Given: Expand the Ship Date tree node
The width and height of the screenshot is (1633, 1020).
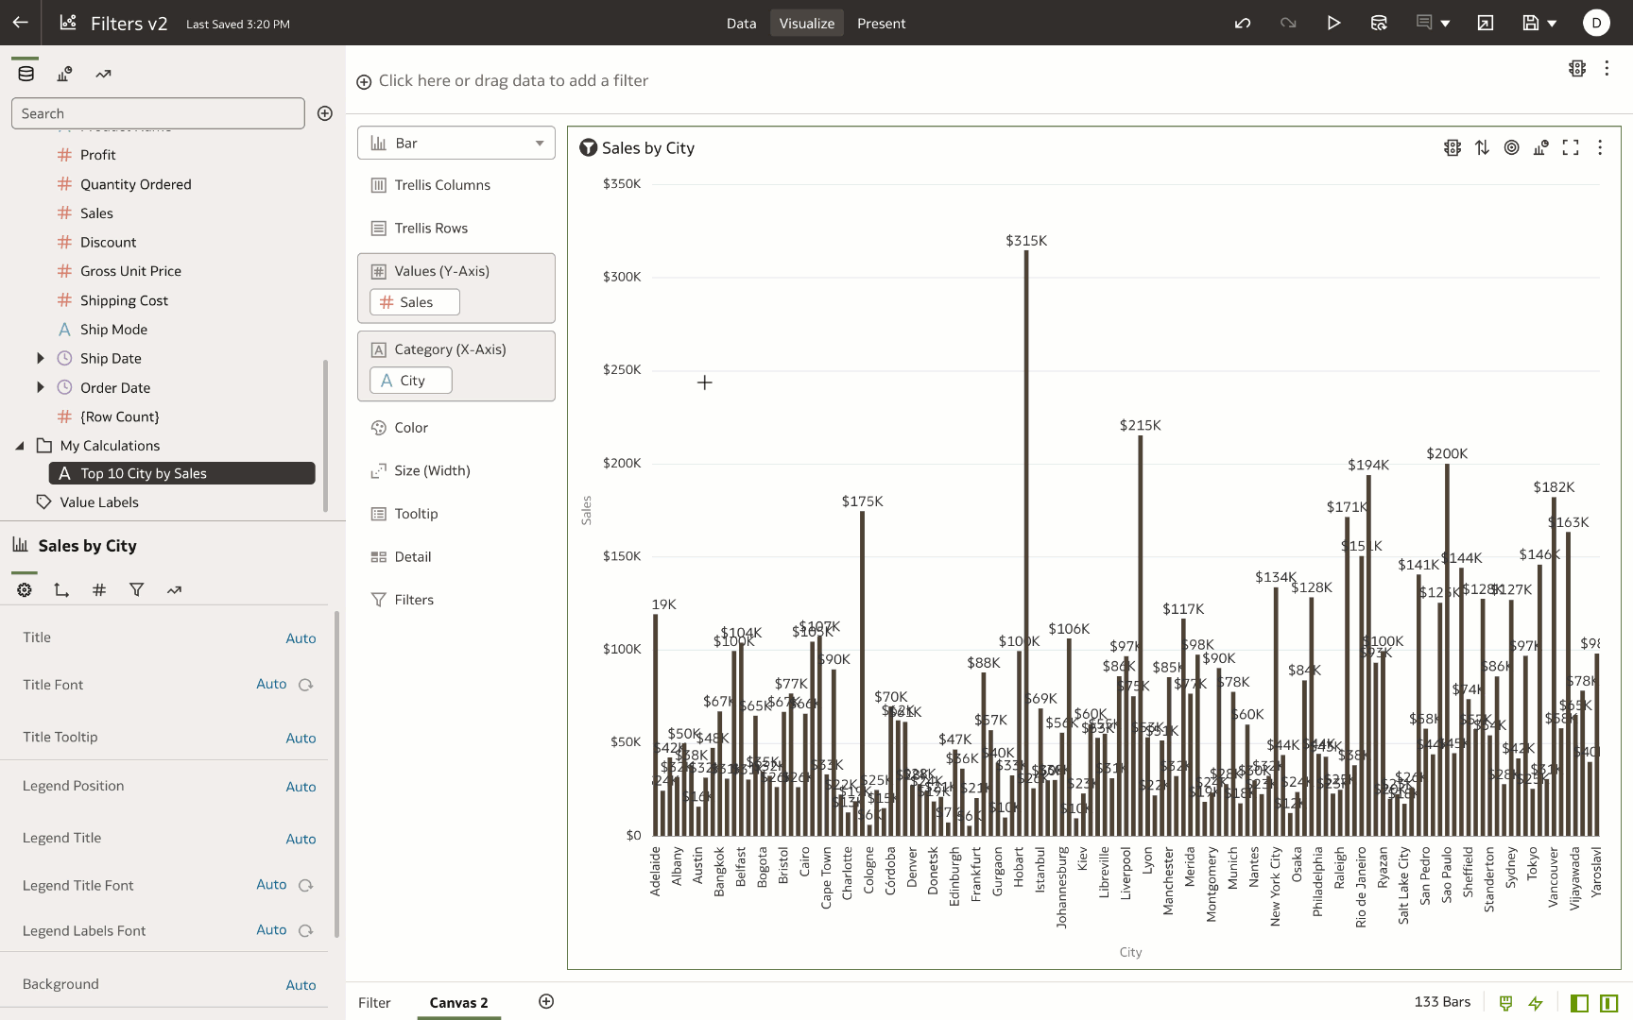Looking at the screenshot, I should pos(40,359).
